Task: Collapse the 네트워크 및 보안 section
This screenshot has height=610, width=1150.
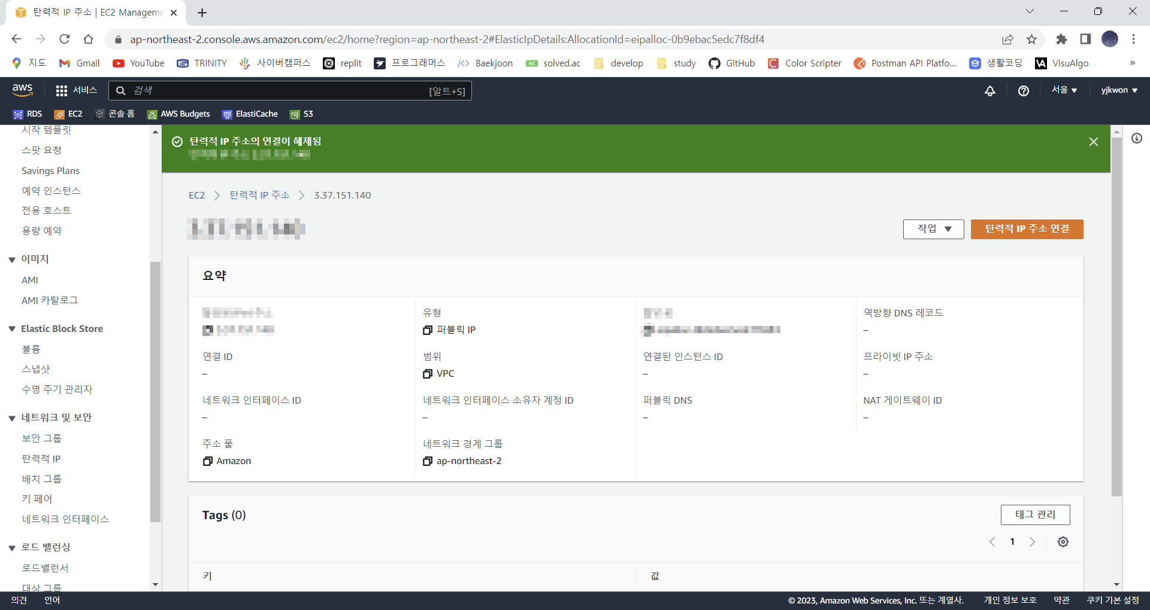Action: (x=12, y=418)
